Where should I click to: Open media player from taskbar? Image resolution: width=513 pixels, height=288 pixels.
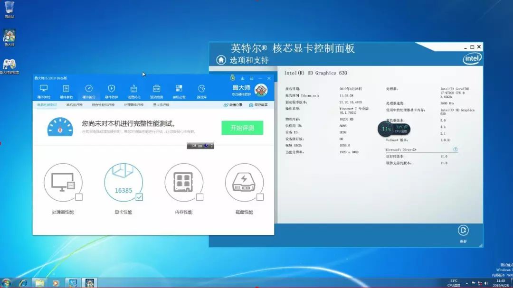[56, 283]
